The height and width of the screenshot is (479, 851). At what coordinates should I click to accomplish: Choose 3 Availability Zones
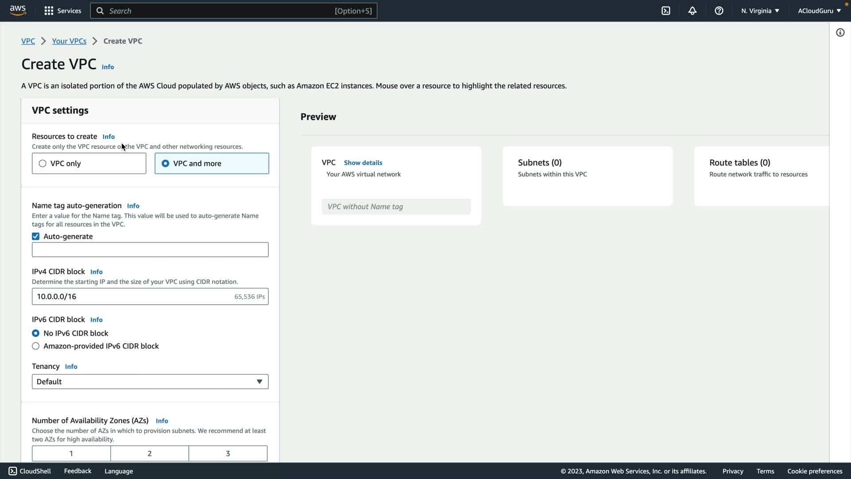point(228,453)
